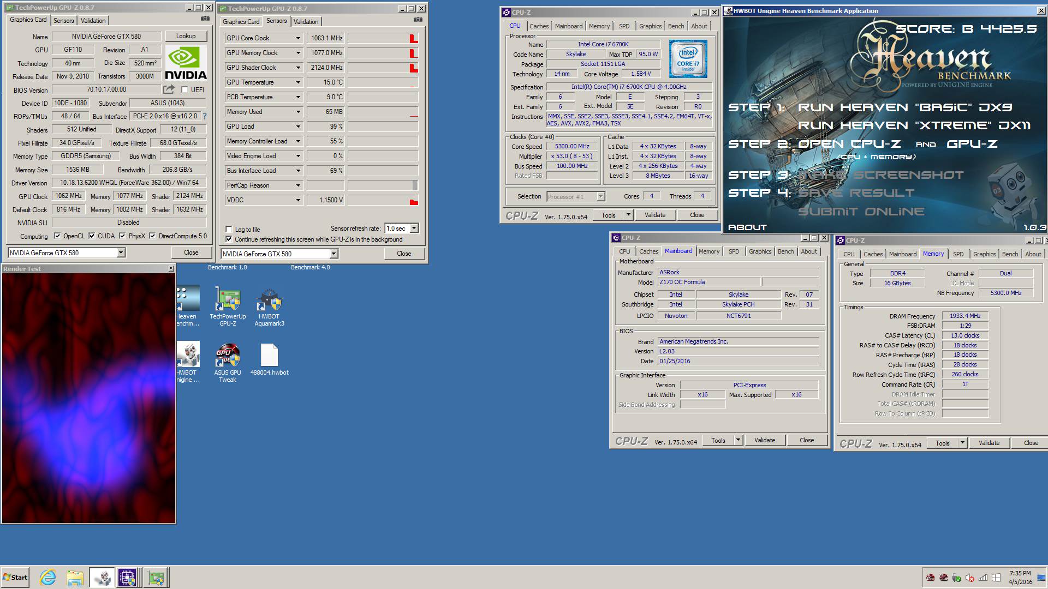Click ABOUT in HWBOT Heaven app
Image resolution: width=1048 pixels, height=589 pixels.
click(747, 227)
